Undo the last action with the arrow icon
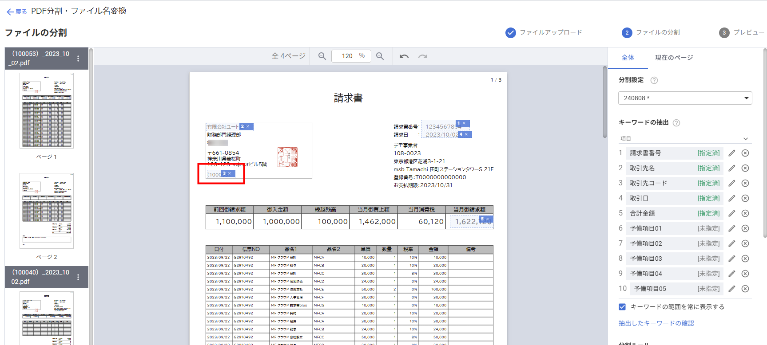 [404, 56]
